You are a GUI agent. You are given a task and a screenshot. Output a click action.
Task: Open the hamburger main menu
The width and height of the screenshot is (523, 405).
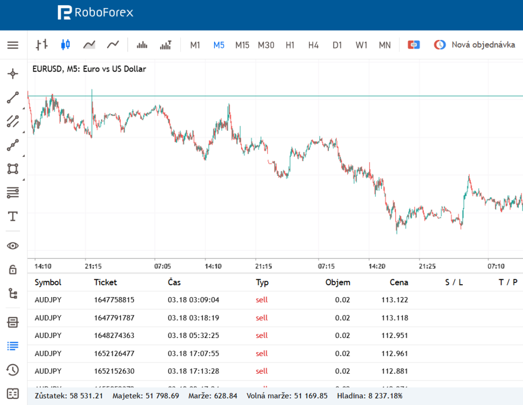coord(13,45)
